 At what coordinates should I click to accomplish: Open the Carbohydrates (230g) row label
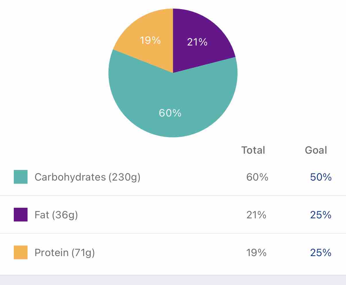tap(88, 177)
